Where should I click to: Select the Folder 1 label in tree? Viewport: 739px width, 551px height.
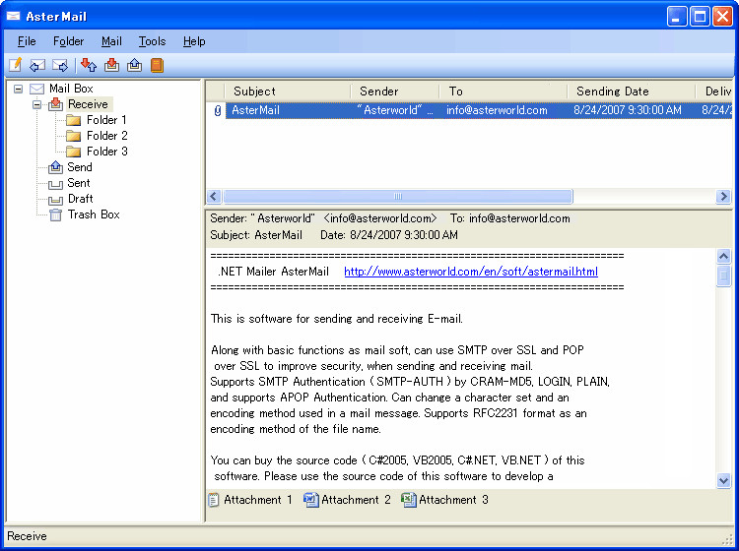pos(106,120)
